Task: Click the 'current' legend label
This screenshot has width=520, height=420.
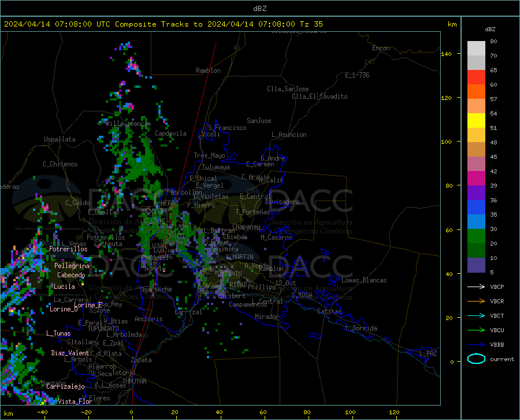Action: click(x=502, y=359)
